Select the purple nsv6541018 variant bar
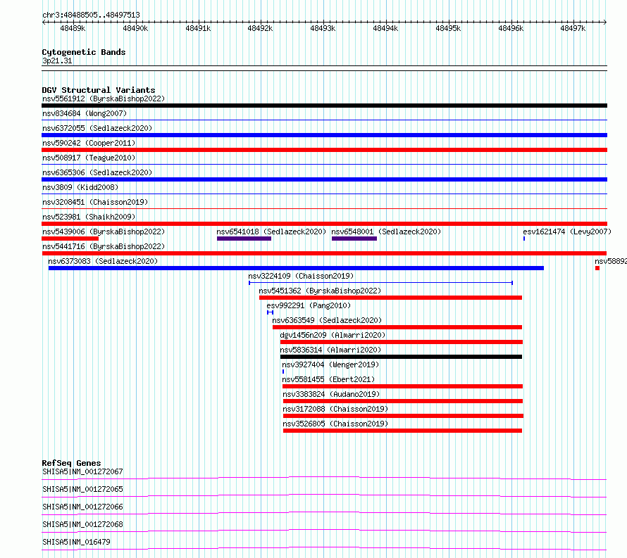Image resolution: width=627 pixels, height=558 pixels. point(244,239)
